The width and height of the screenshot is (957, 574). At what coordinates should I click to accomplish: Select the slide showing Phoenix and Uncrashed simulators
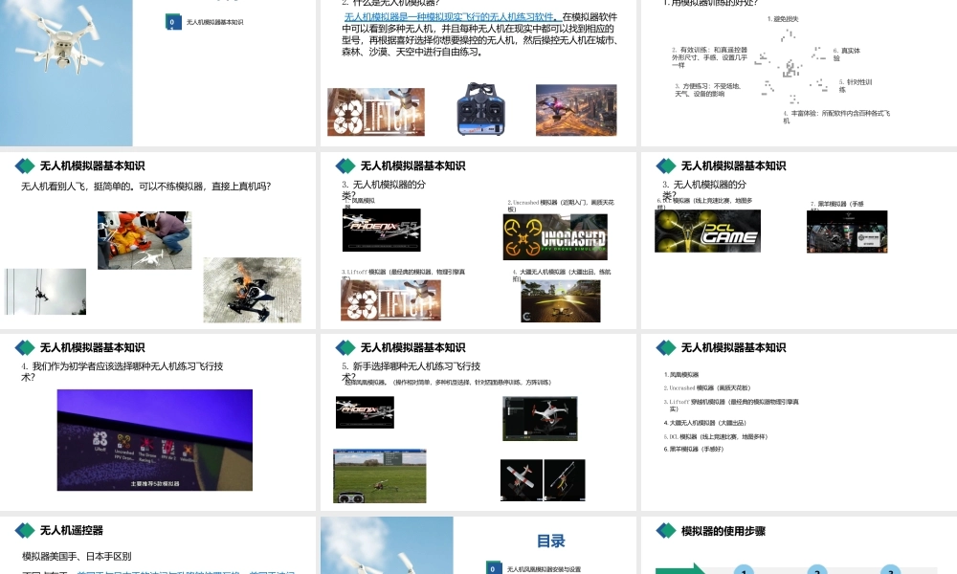[x=478, y=240]
